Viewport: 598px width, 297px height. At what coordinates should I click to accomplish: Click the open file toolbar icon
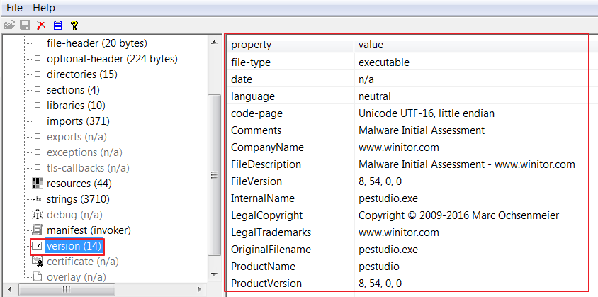pyautogui.click(x=9, y=26)
